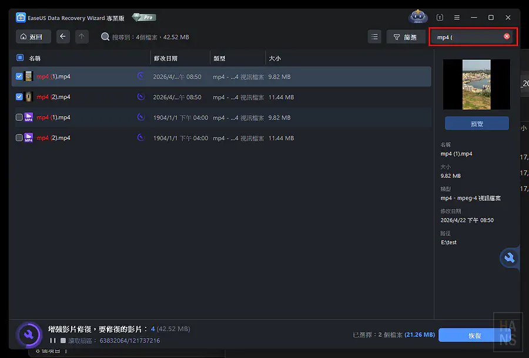Click the 預覽 preview button
This screenshot has width=529, height=358.
[477, 123]
